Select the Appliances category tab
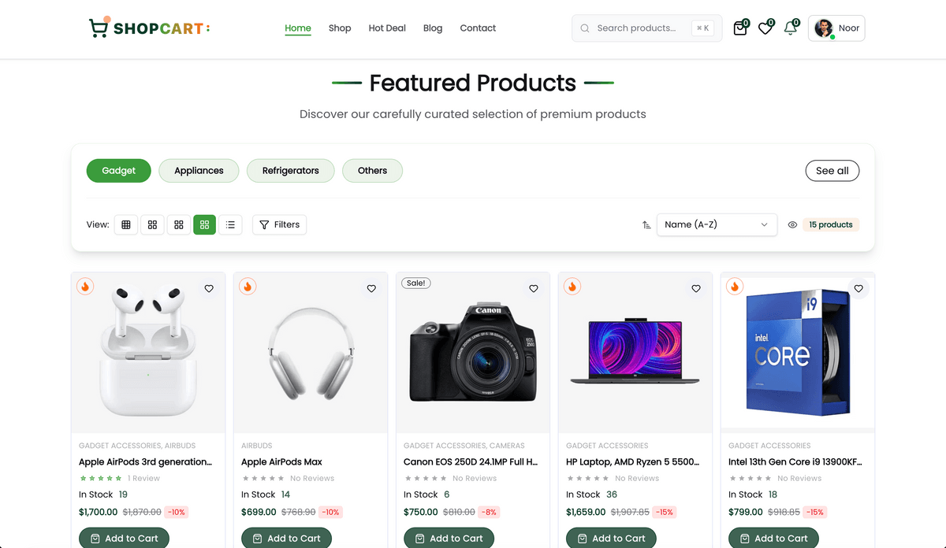 click(199, 171)
